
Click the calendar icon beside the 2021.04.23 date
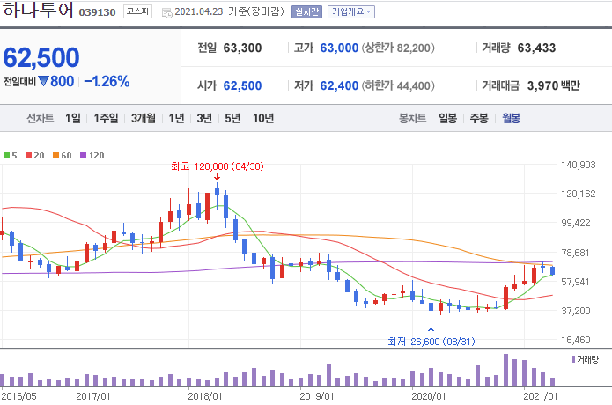pos(167,13)
